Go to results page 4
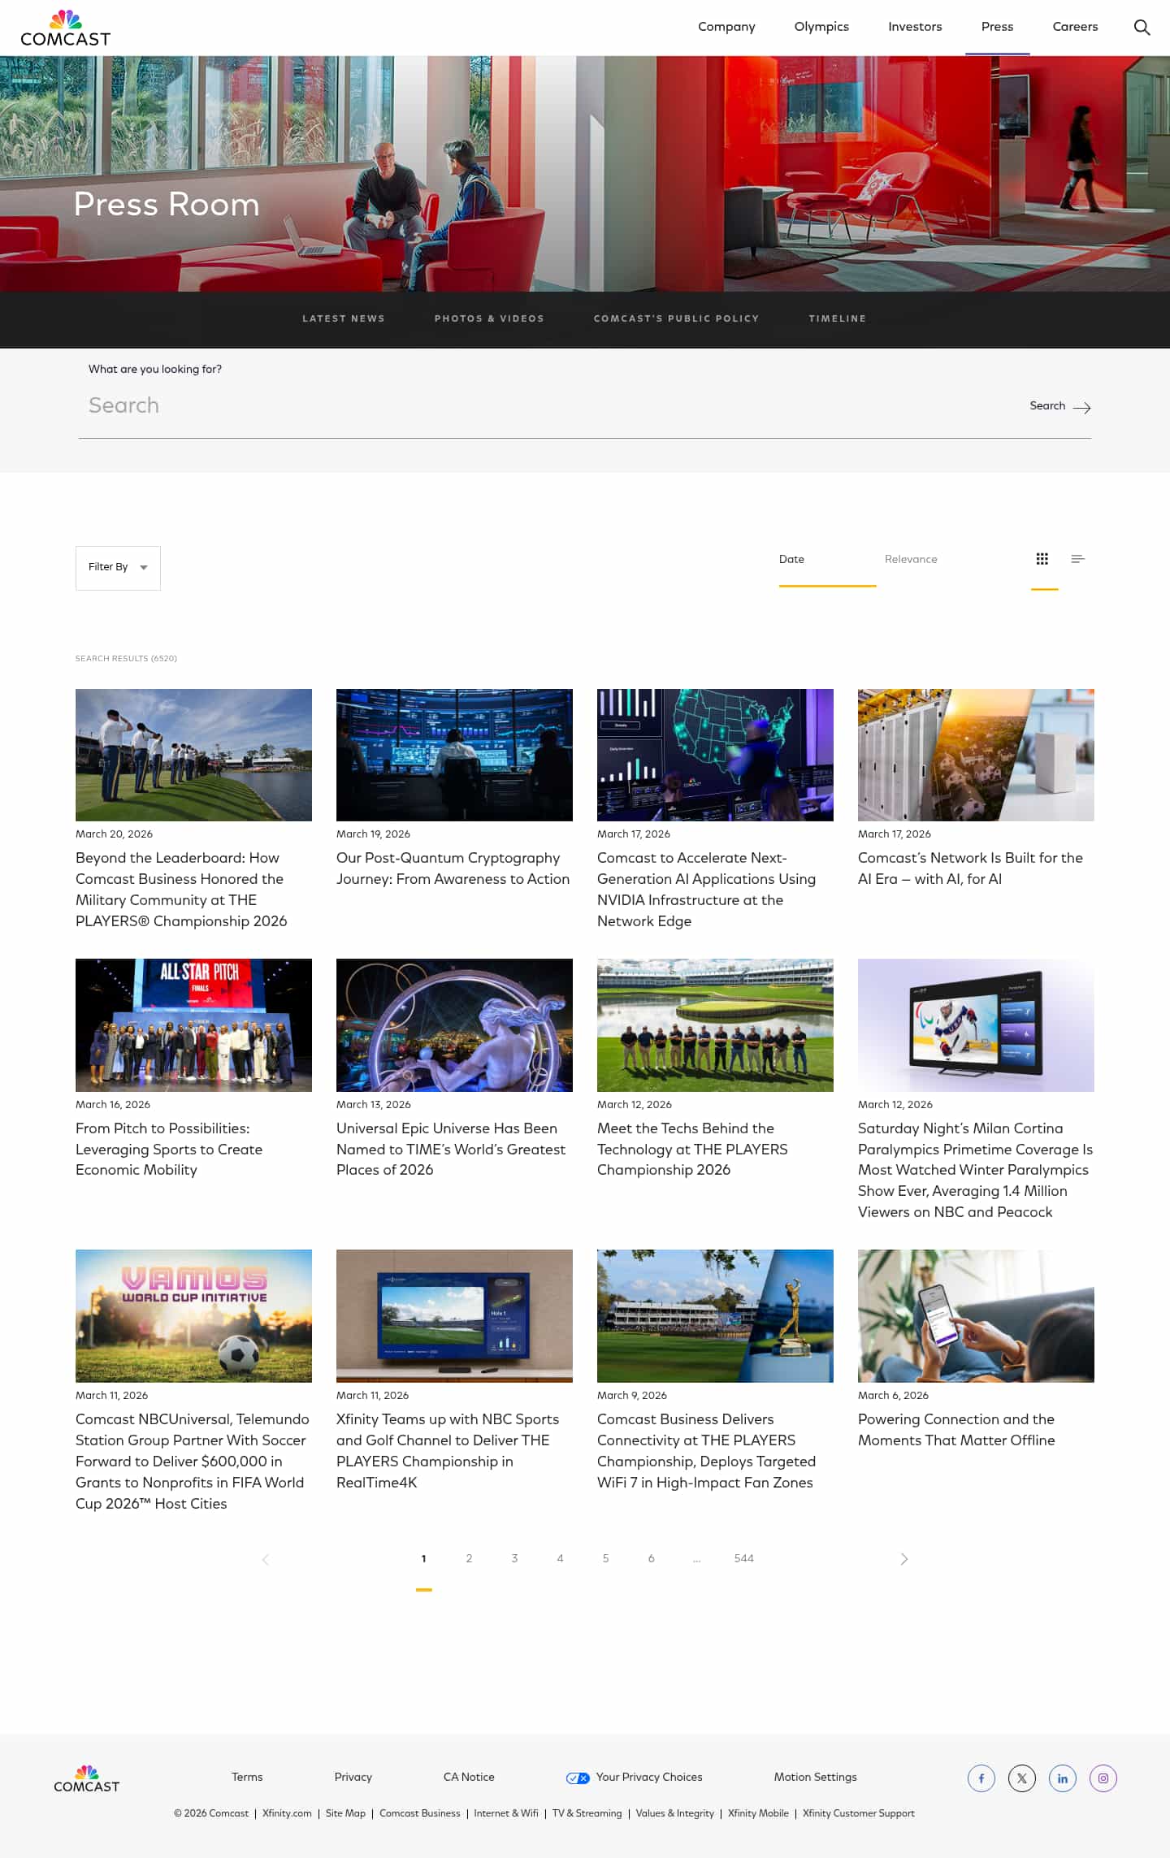 [x=560, y=1558]
